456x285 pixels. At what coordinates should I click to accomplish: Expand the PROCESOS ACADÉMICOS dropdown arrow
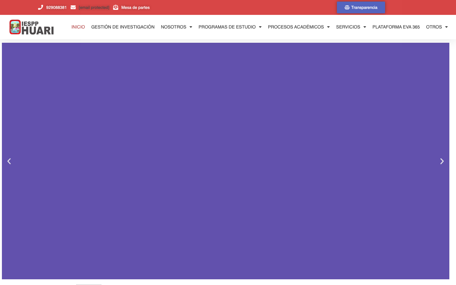click(328, 27)
